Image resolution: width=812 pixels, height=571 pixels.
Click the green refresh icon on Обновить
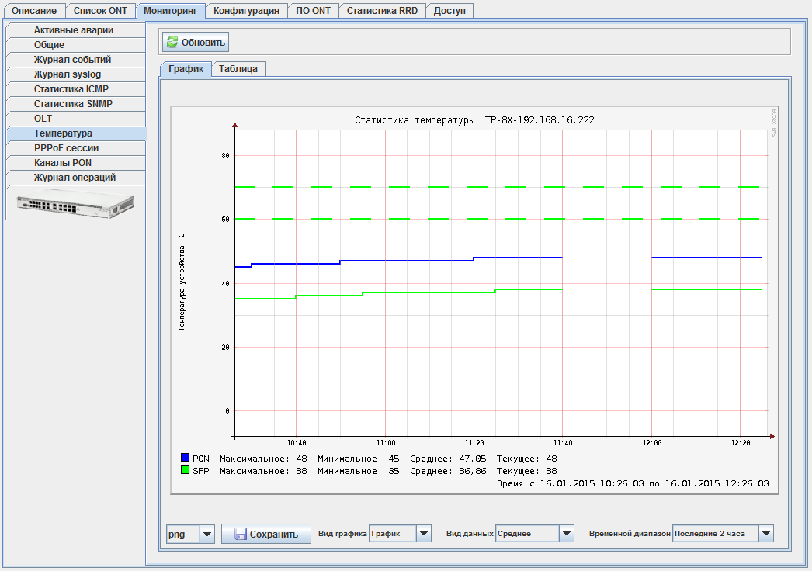click(172, 42)
